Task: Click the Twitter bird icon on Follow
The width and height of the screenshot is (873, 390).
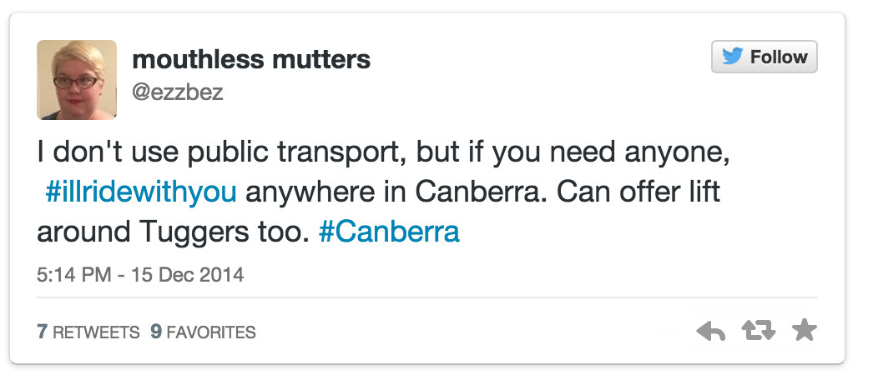Action: (732, 57)
